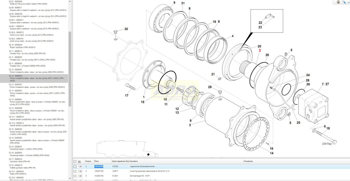This screenshot has width=350, height=181.
Task: Click the machine overview thumbnail below diagram
Action: pyautogui.click(x=127, y=148)
